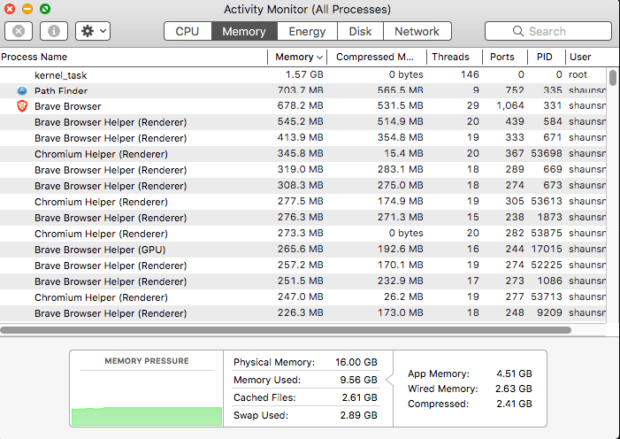Click the Path Finder app icon
Image resolution: width=620 pixels, height=439 pixels.
click(x=22, y=91)
